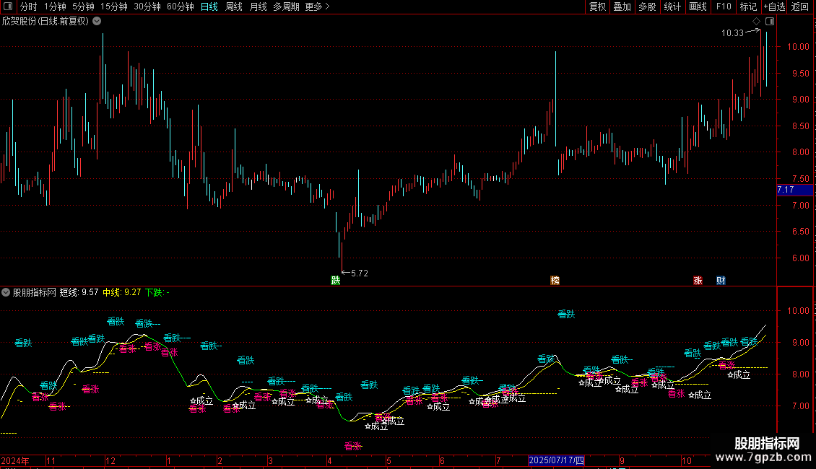Switch to the 分时 intraday view
This screenshot has width=816, height=469.
(29, 6)
